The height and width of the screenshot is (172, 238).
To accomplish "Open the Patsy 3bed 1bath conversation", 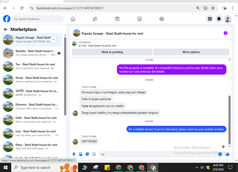I will point(32,147).
